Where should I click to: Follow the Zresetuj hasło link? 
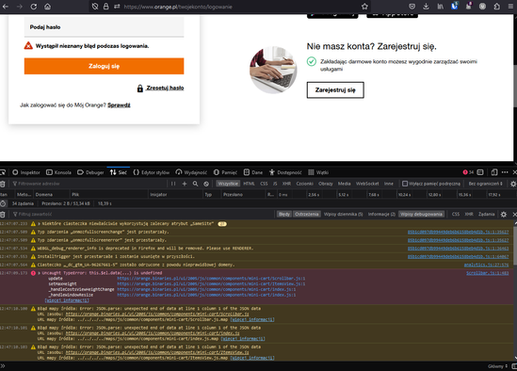165,89
